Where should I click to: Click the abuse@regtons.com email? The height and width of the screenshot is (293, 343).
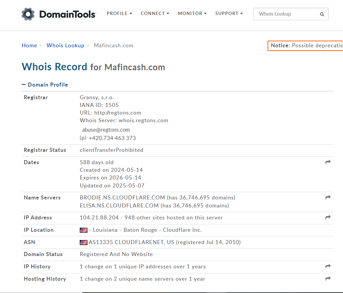106,130
